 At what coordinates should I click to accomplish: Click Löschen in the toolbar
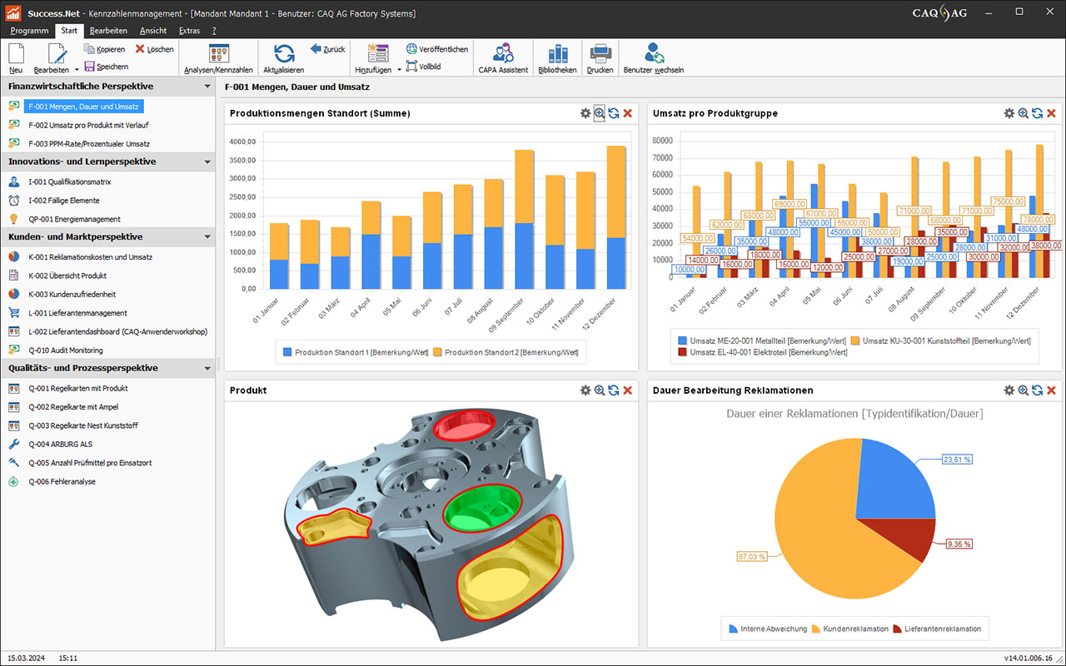click(x=155, y=49)
